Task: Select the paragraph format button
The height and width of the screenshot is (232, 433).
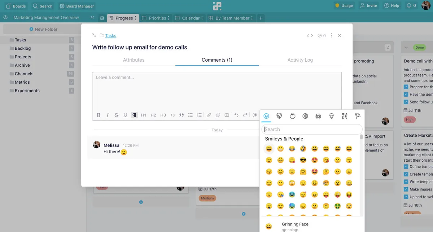Action: 134,115
